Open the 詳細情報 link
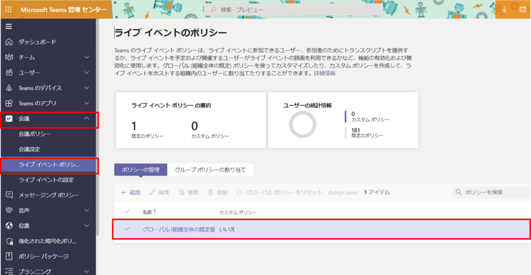The image size is (531, 275). [325, 74]
